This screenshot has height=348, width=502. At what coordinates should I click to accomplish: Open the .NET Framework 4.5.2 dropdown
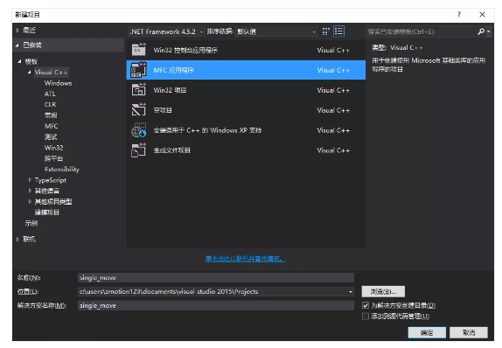(166, 31)
